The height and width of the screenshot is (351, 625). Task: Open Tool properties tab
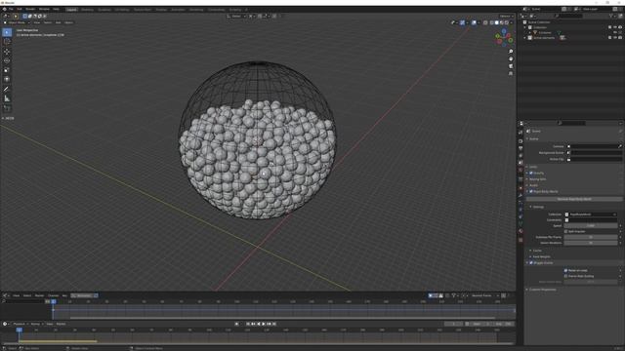(x=521, y=133)
